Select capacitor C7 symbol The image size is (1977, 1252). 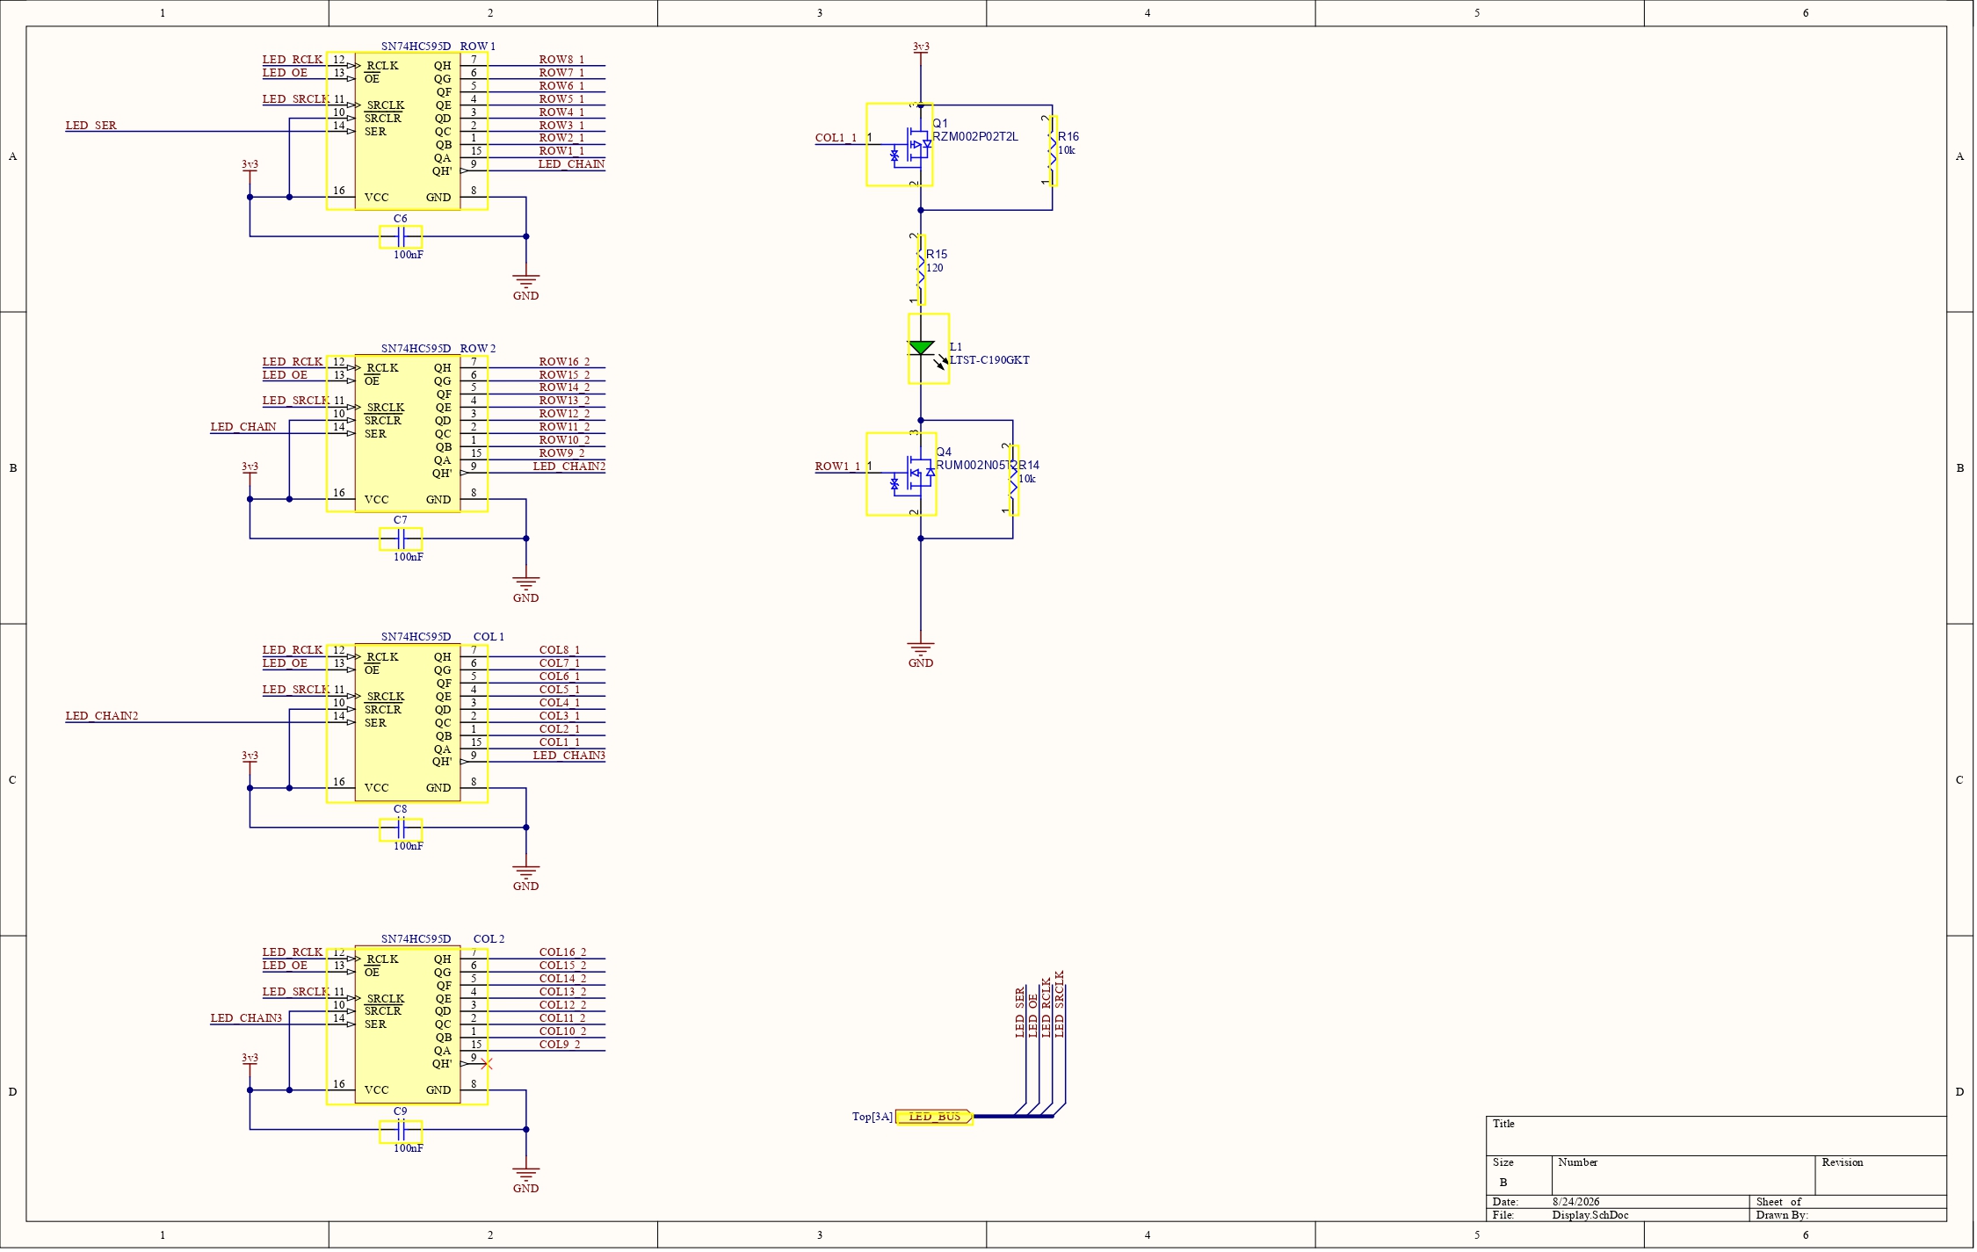(x=401, y=539)
